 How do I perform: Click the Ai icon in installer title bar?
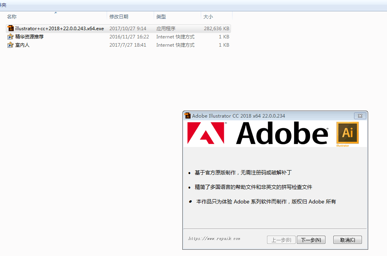[187, 116]
